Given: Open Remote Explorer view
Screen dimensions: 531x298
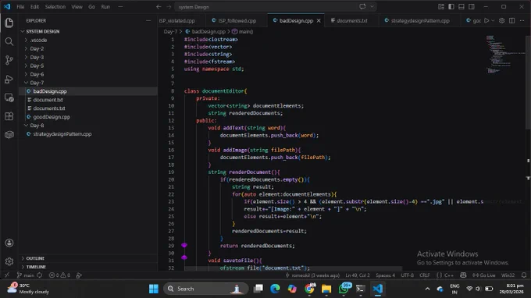Looking at the screenshot, I should (9, 98).
